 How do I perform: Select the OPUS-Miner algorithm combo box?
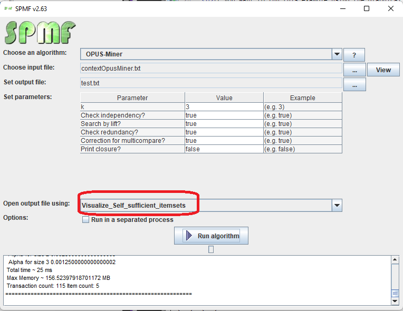coord(206,54)
